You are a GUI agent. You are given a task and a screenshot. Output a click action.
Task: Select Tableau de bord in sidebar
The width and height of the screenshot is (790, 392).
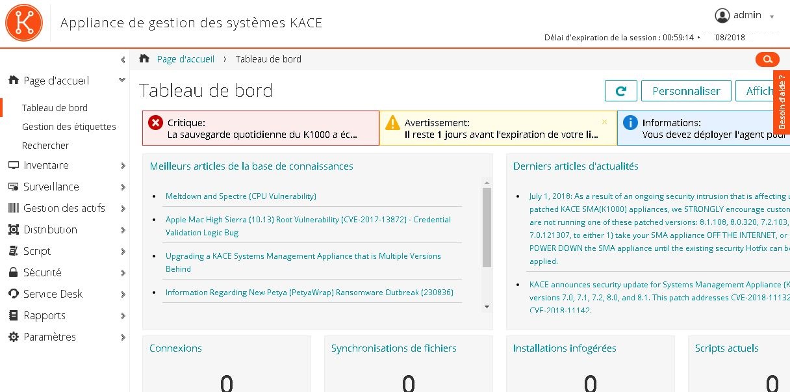[x=55, y=108]
